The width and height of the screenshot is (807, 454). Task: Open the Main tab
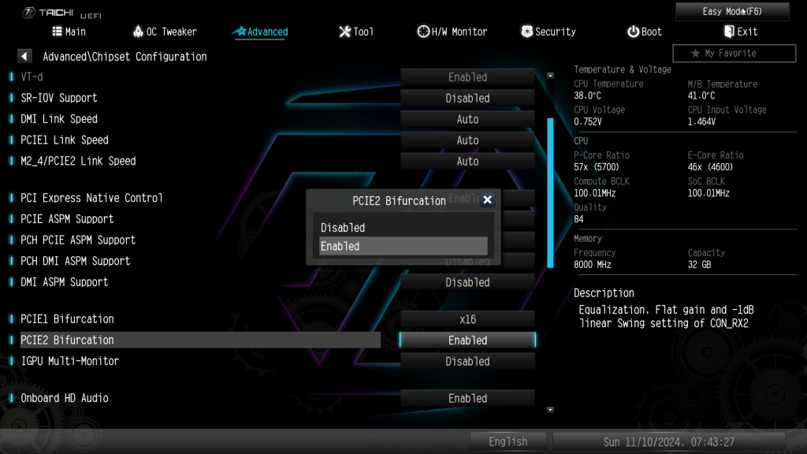coord(69,32)
